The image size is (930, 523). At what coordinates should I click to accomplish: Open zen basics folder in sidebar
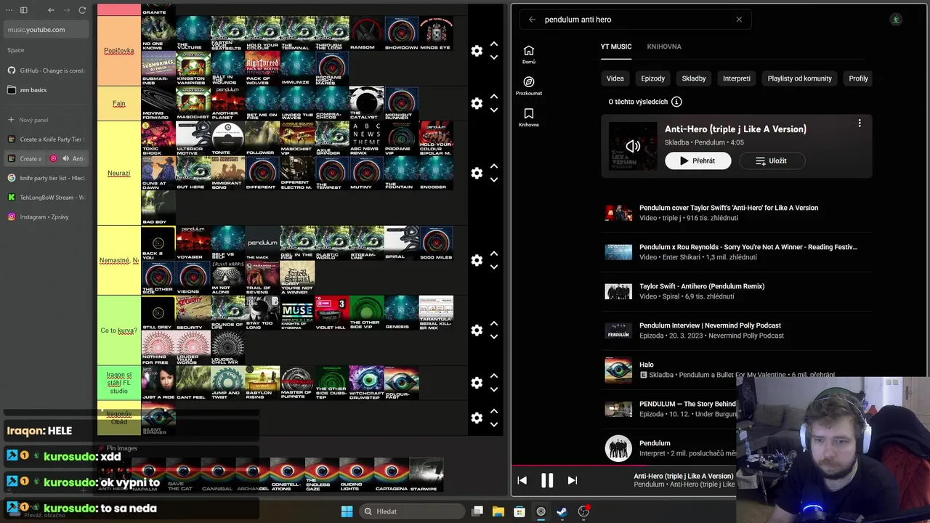(x=46, y=90)
